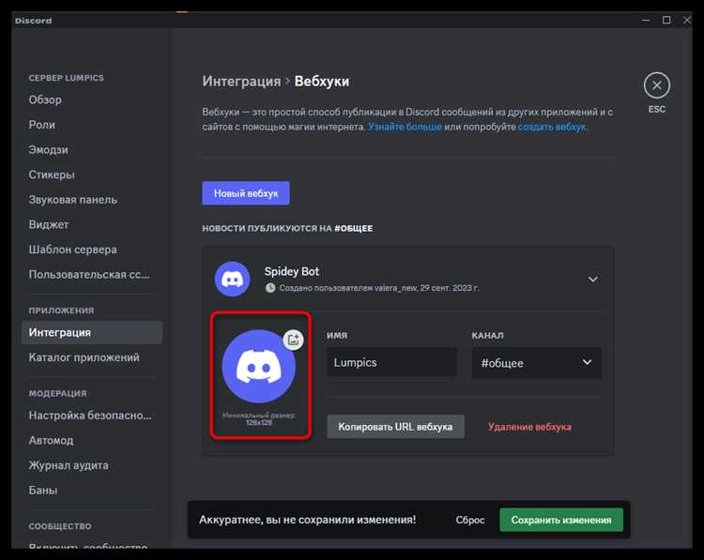
Task: Close the Discord window
Action: click(x=686, y=21)
